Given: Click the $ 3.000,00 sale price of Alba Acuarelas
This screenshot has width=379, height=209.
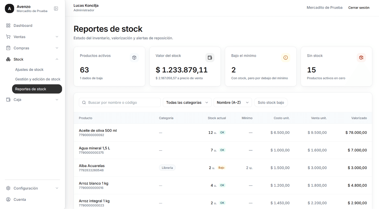Looking at the screenshot, I should point(317,168).
